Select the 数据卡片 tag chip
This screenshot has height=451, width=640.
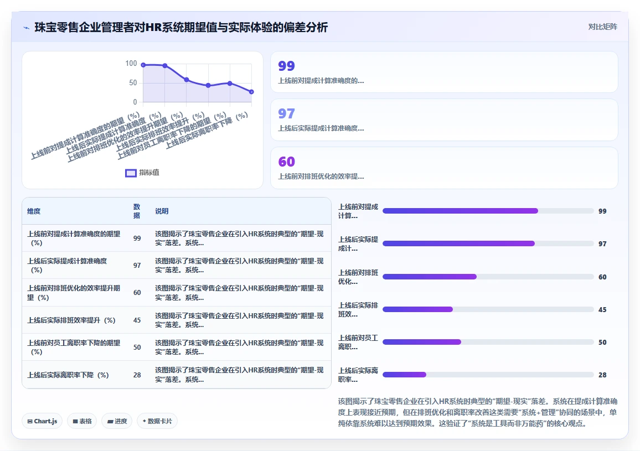pyautogui.click(x=157, y=421)
